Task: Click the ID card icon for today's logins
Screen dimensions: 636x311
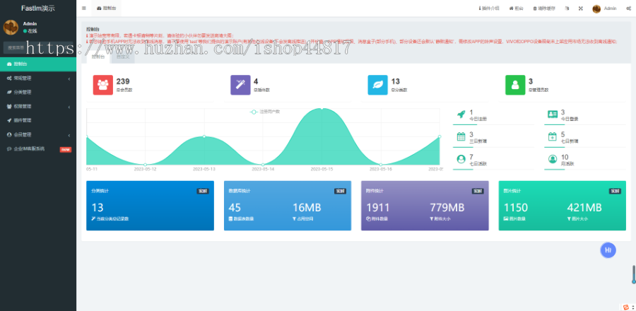Action: [553, 115]
